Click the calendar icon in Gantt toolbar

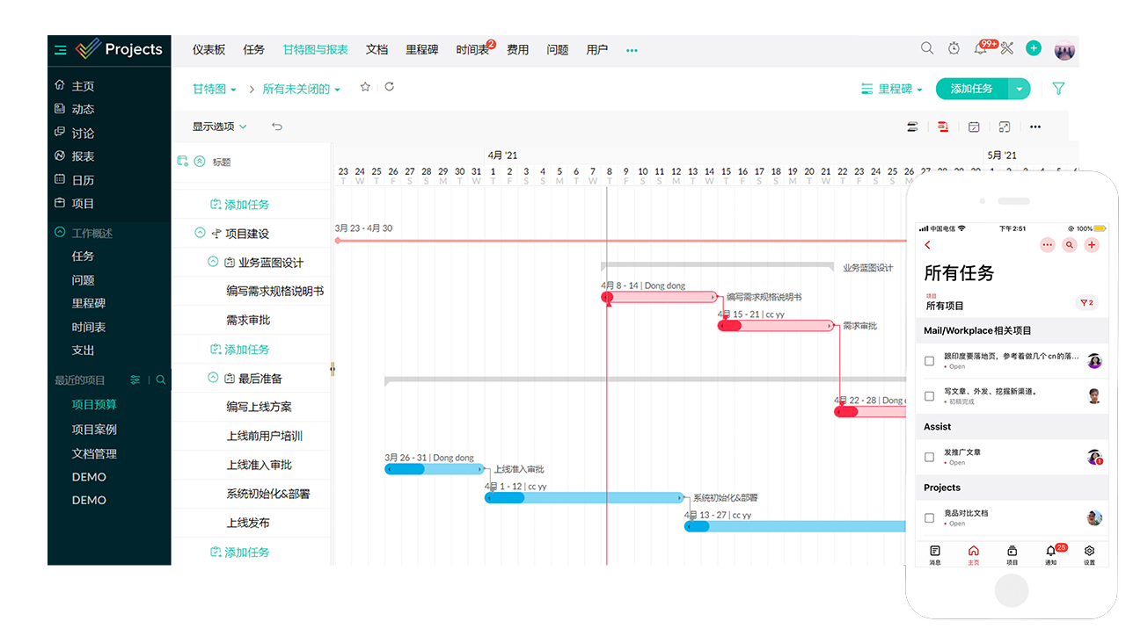coord(974,126)
